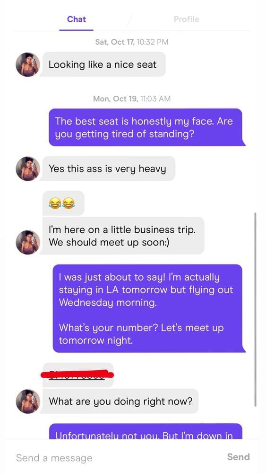Click the red-redacted phone number bubble
Screen dimensions: 266x474
78,375
